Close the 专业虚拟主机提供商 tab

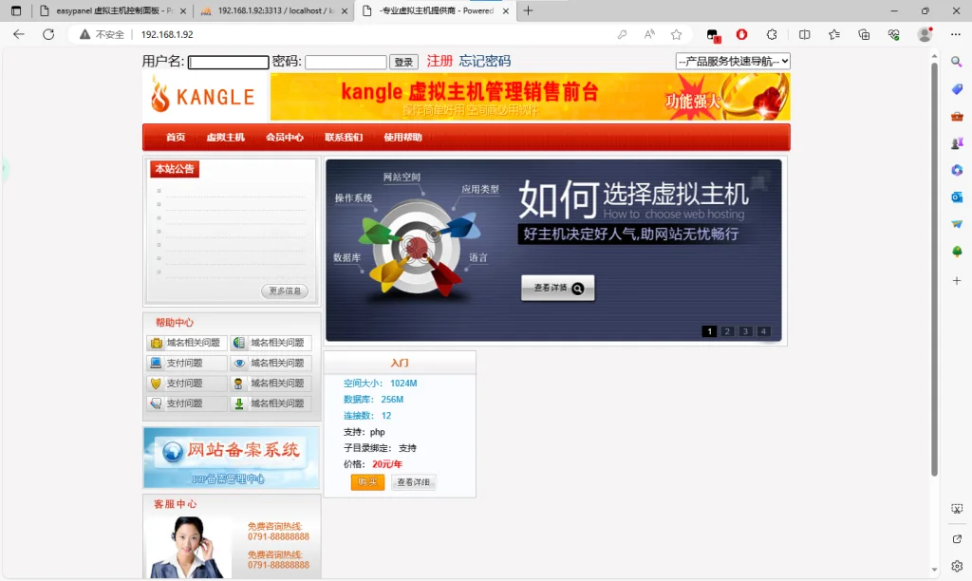[x=506, y=10]
